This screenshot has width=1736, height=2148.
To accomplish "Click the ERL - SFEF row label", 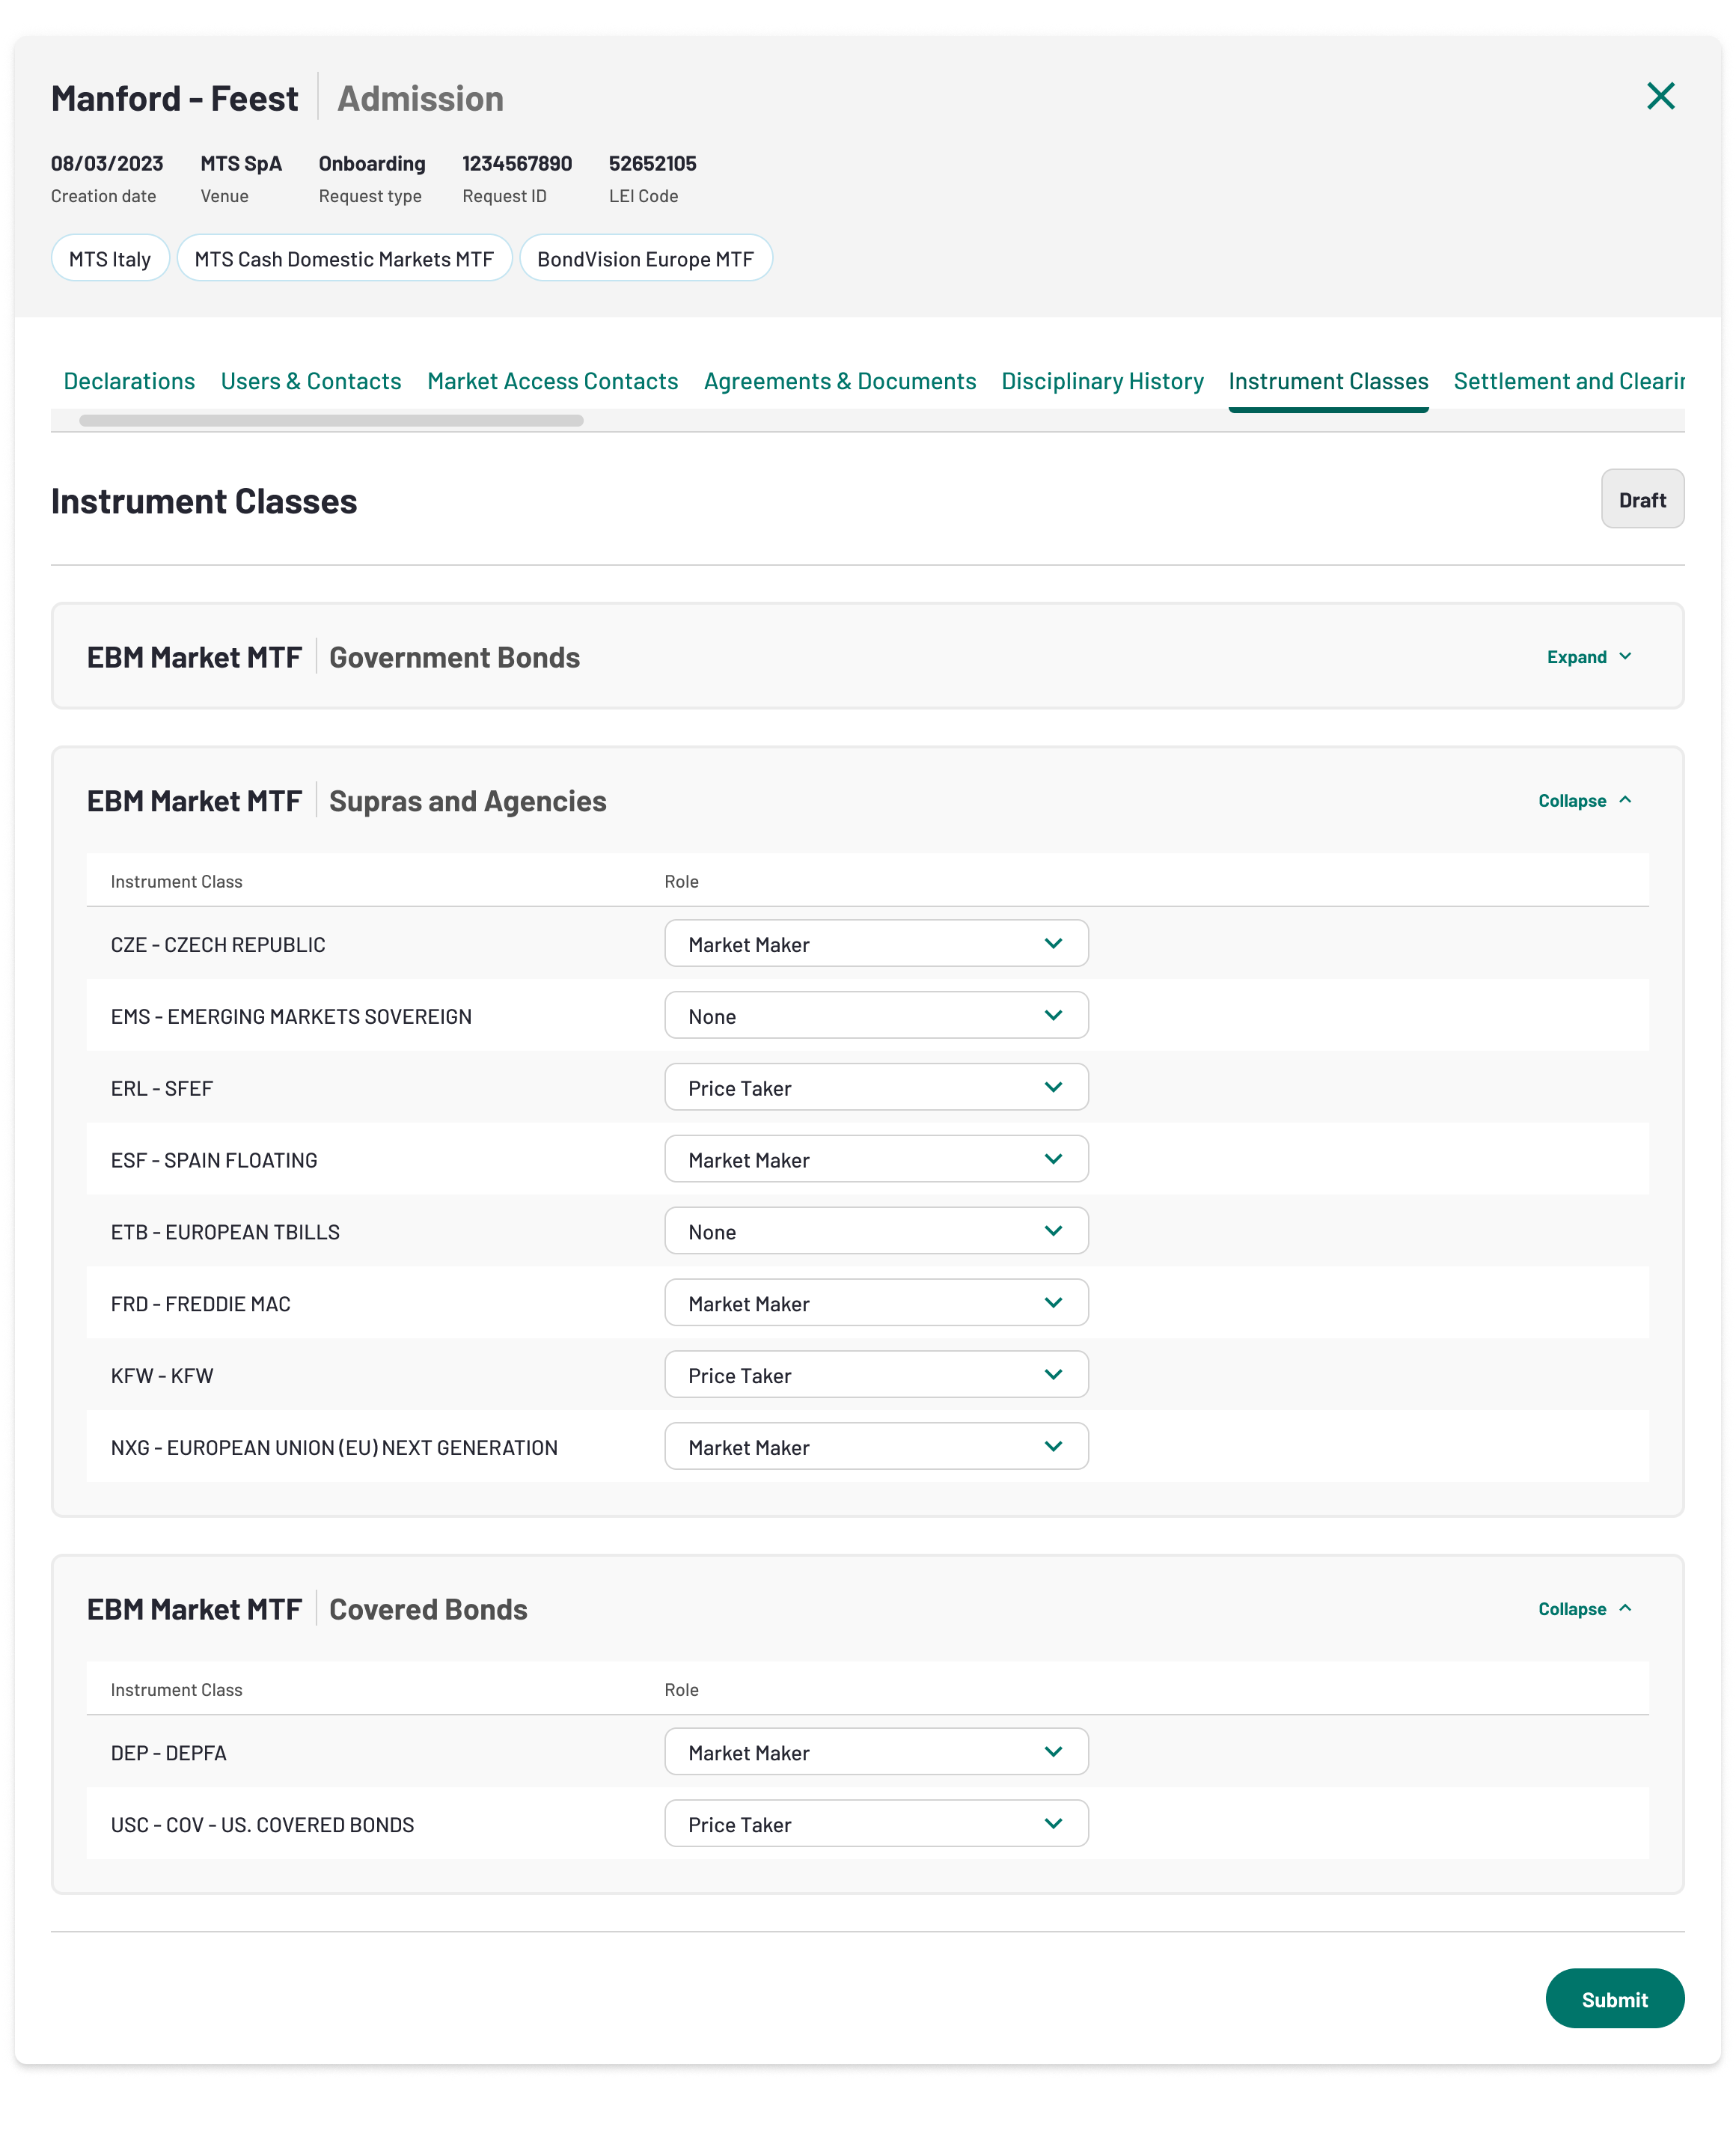I will click(162, 1089).
